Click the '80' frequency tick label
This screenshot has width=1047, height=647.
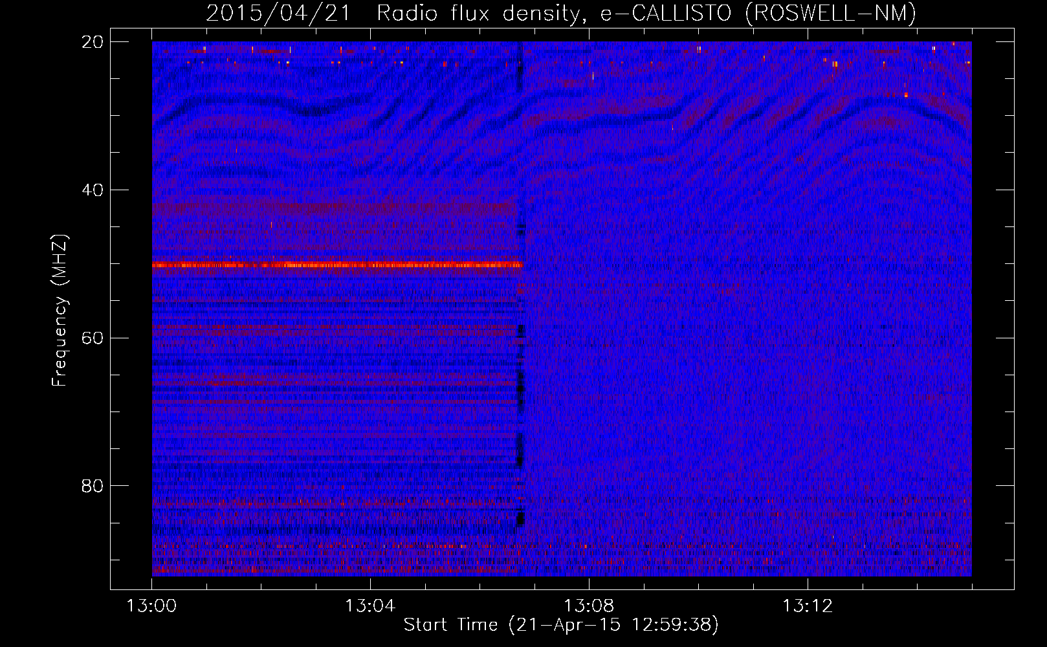pyautogui.click(x=93, y=486)
